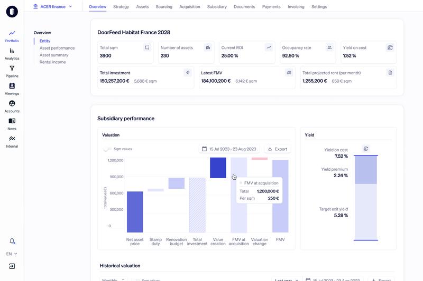
Task: Jump to Asset summary
Action: tap(54, 55)
